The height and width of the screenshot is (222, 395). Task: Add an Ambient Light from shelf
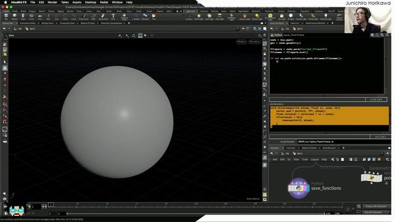click(x=326, y=17)
